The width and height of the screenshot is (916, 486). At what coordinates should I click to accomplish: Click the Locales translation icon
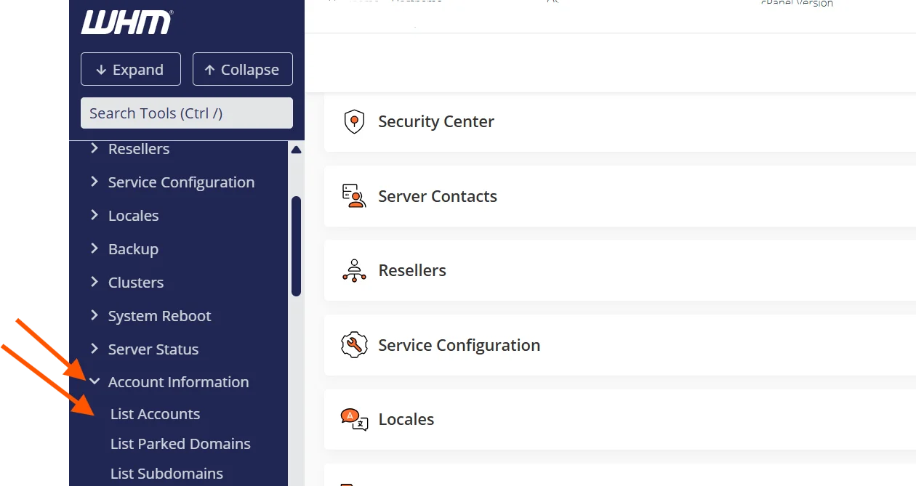(354, 419)
